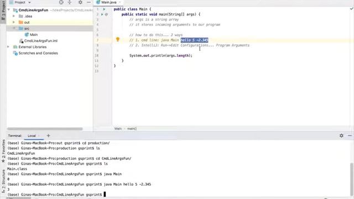Click the Terminal: label
Viewport: 354px width, 199px height.
point(15,136)
